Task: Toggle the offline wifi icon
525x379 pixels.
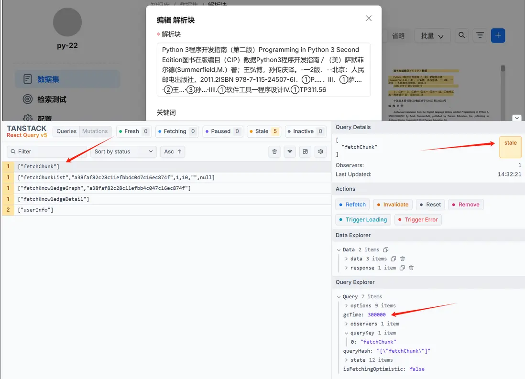Action: (x=290, y=152)
